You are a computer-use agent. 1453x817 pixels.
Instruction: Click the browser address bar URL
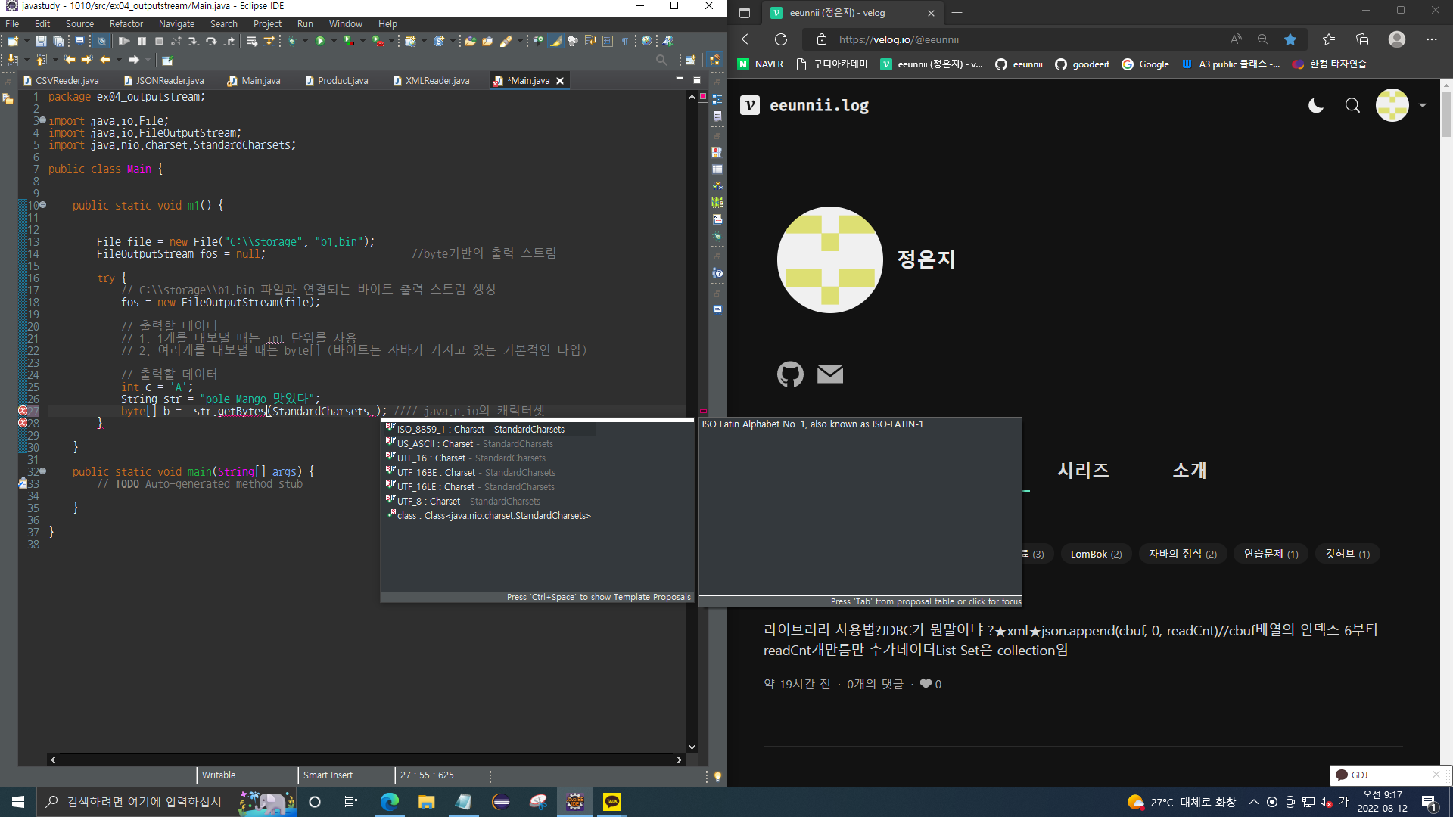pyautogui.click(x=898, y=39)
